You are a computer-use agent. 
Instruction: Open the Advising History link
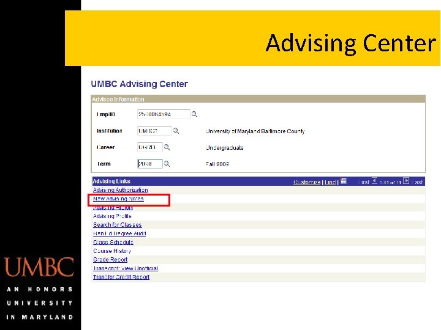point(113,208)
